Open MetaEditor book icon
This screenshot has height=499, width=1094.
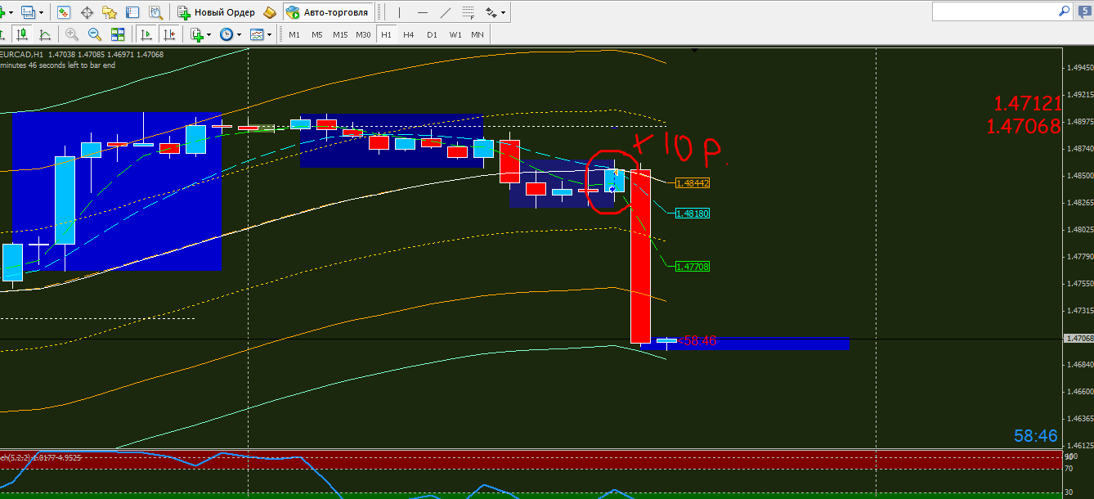pos(271,12)
